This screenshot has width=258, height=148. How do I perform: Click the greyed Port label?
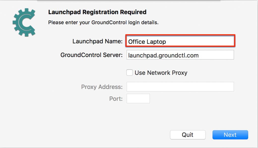(x=116, y=99)
